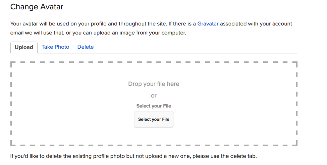Screen dimensions: 327x165
Task: Switch to the Upload tab
Action: tap(24, 47)
